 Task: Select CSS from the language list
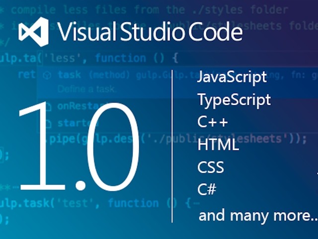[x=211, y=167]
